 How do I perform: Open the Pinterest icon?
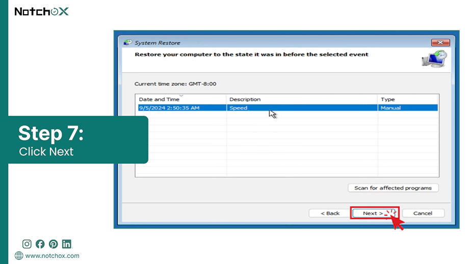pyautogui.click(x=54, y=244)
